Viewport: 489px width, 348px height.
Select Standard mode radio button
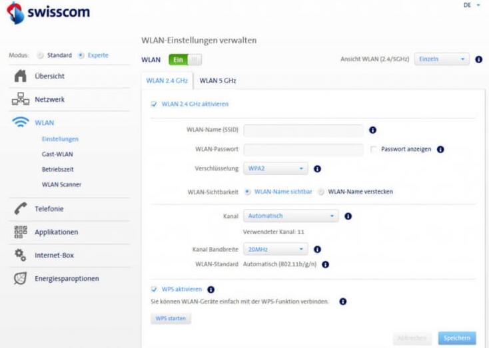click(x=40, y=55)
